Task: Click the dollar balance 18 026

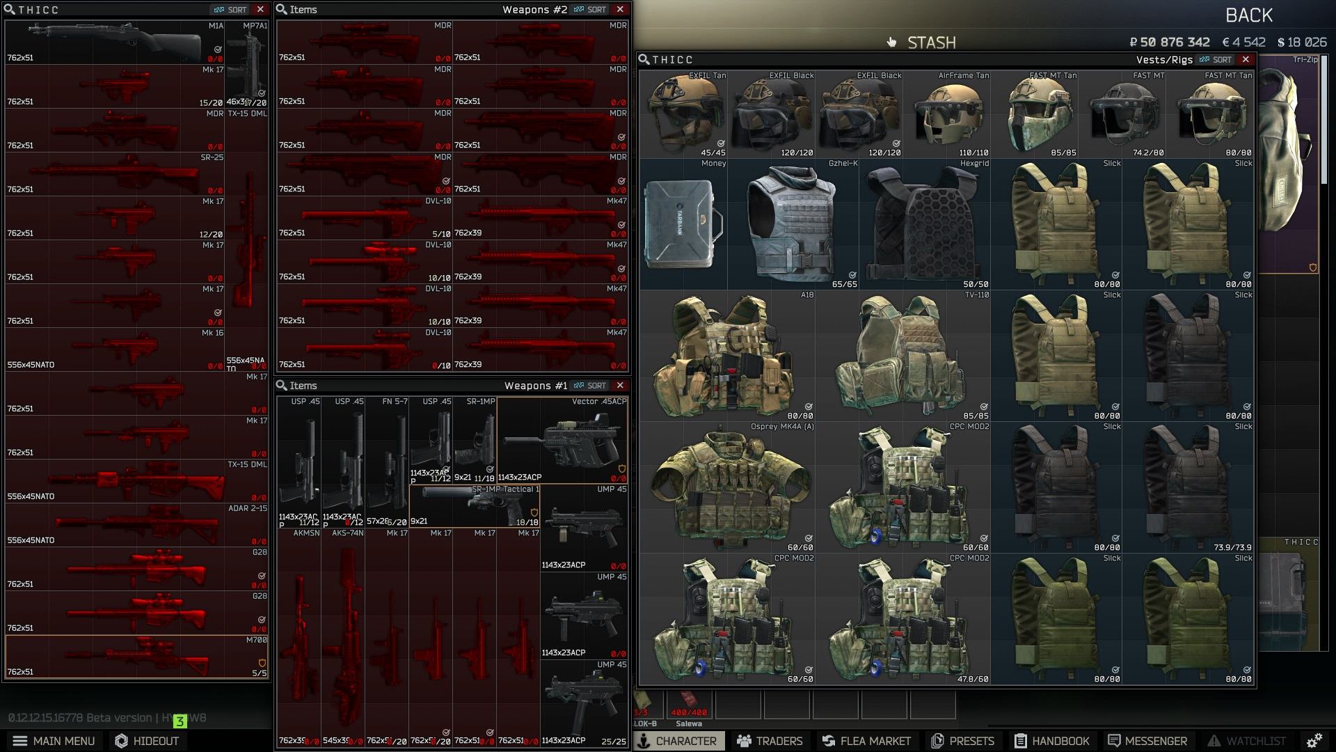Action: [x=1302, y=42]
